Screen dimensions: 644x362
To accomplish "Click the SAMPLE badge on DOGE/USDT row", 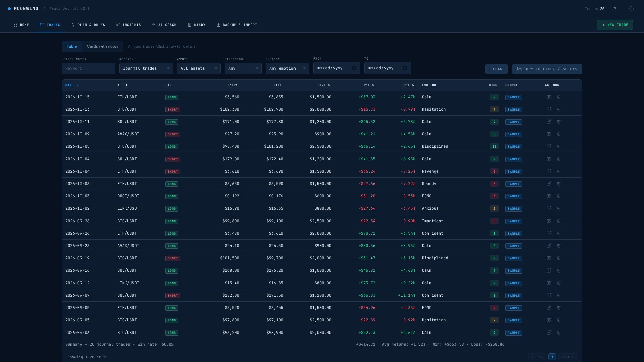I will 514,196.
